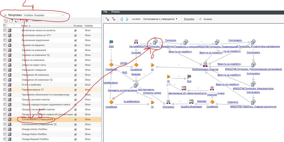The width and height of the screenshot is (284, 142).
Task: Click the InvalidIterations transition link
Action: tap(132, 102)
